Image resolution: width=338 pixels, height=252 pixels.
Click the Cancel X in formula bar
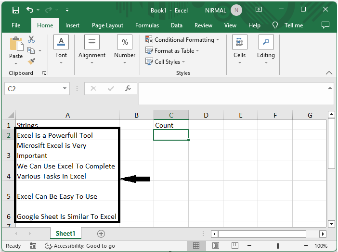pos(93,88)
